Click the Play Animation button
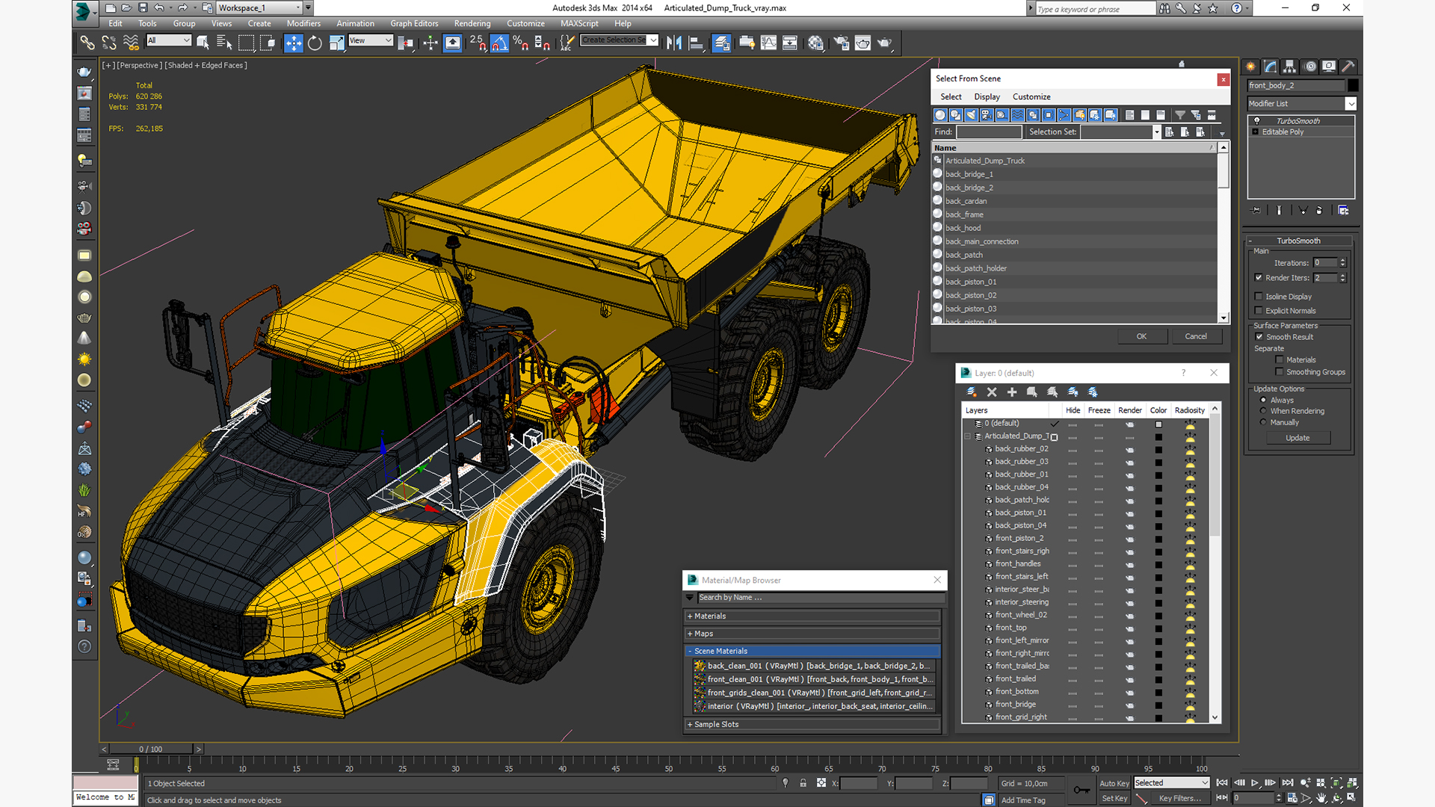The width and height of the screenshot is (1435, 807). click(x=1255, y=783)
